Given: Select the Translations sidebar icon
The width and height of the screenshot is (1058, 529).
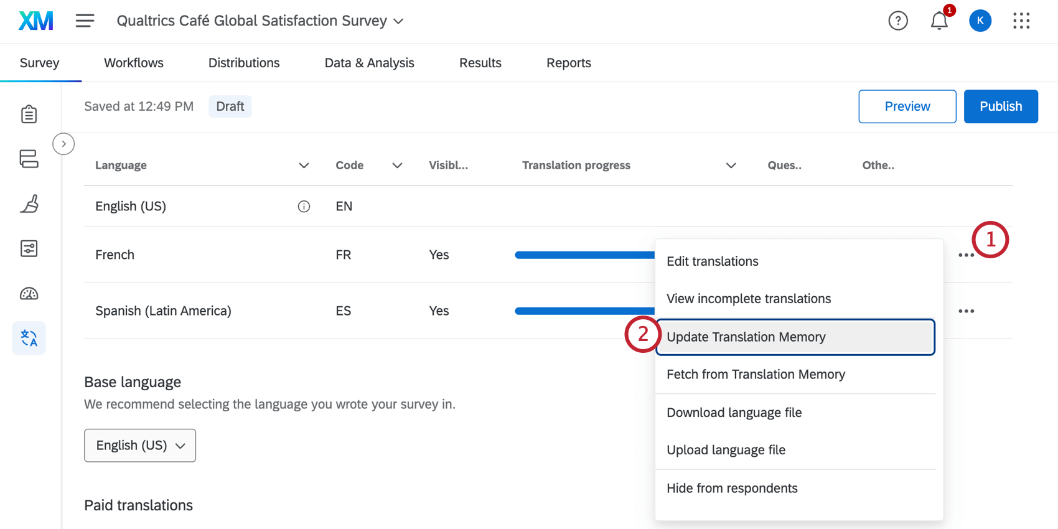Looking at the screenshot, I should click(29, 338).
